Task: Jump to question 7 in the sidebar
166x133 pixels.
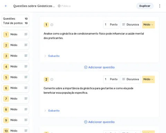Action: (15, 99)
